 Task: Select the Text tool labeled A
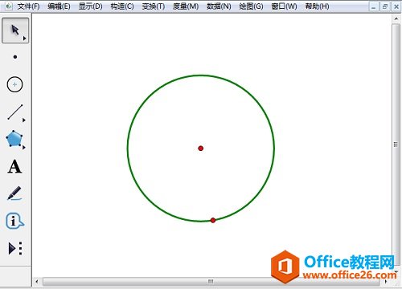coord(14,167)
